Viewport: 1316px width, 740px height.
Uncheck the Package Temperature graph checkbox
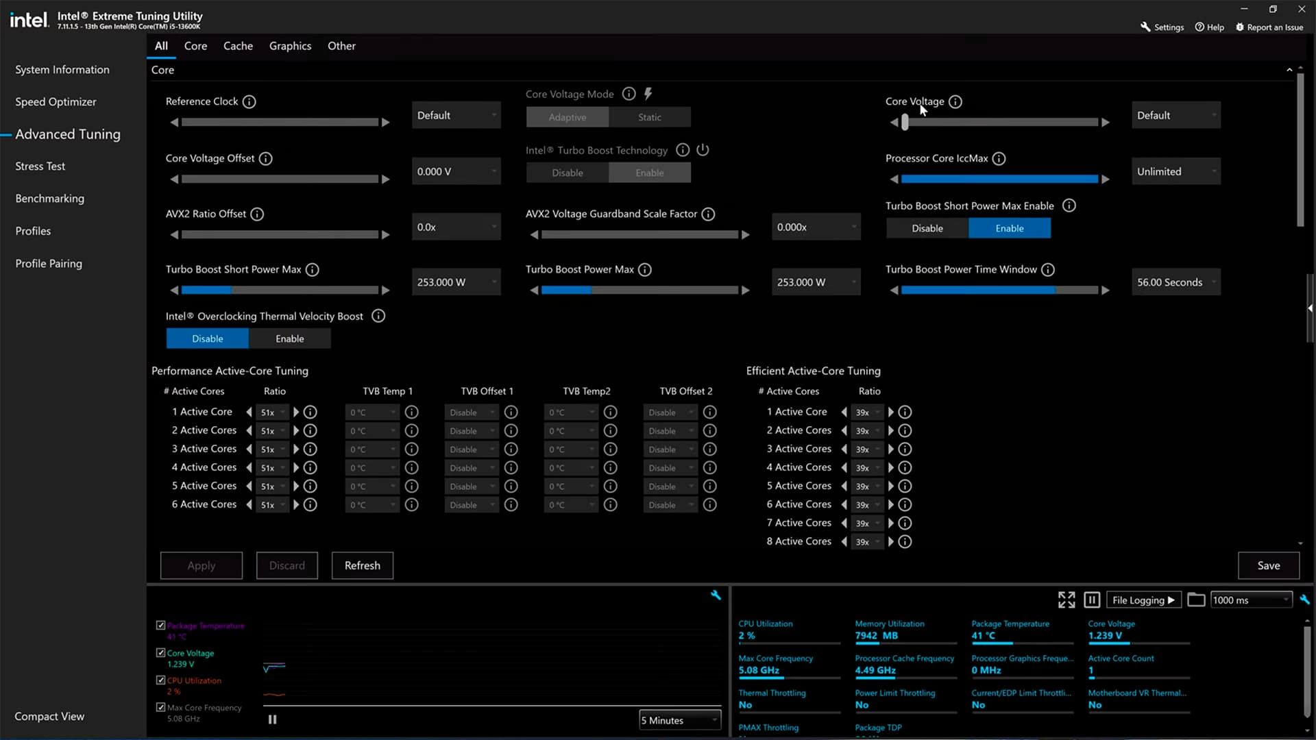pyautogui.click(x=160, y=626)
